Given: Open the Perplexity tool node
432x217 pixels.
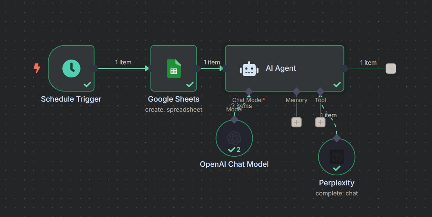Looking at the screenshot, I should click(337, 157).
